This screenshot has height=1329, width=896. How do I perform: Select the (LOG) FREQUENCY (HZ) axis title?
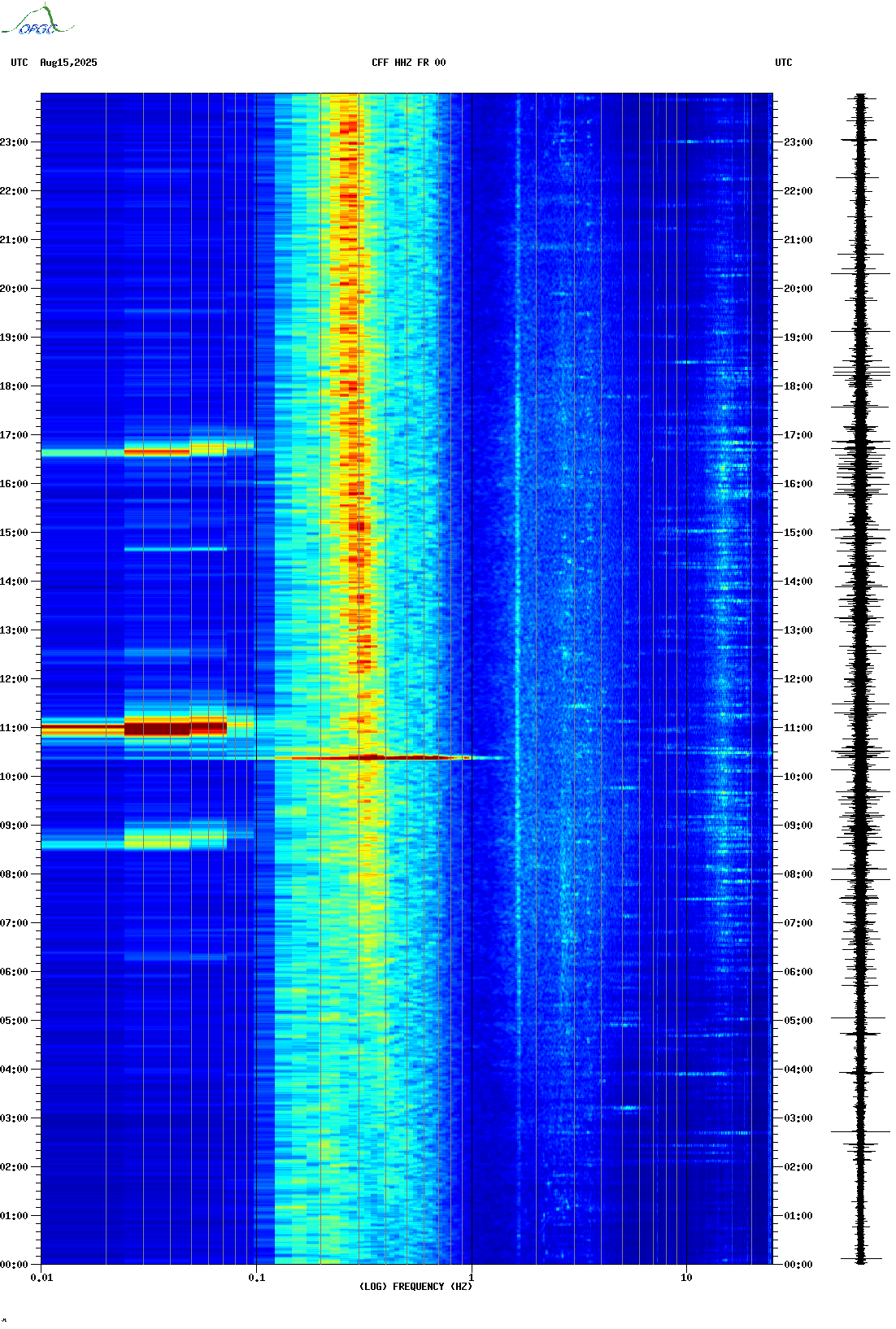[415, 1287]
